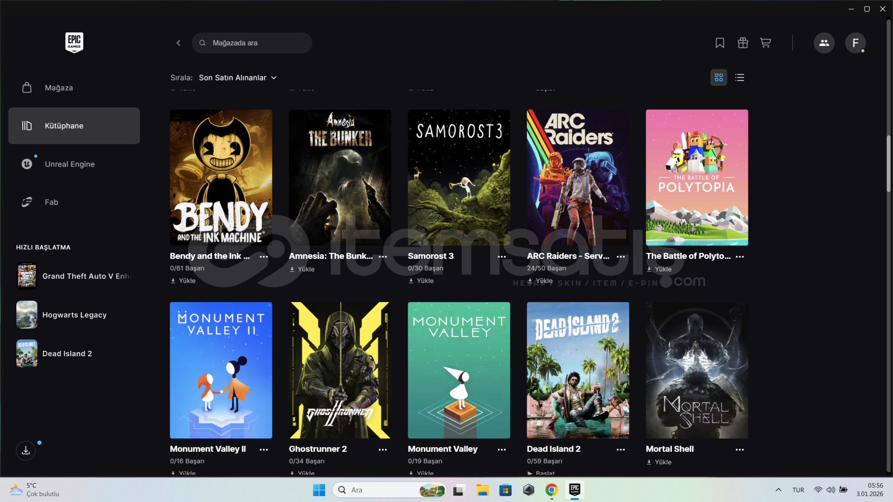Launch Hogwarts Legacy from quick launch
893x502 pixels.
(x=74, y=315)
